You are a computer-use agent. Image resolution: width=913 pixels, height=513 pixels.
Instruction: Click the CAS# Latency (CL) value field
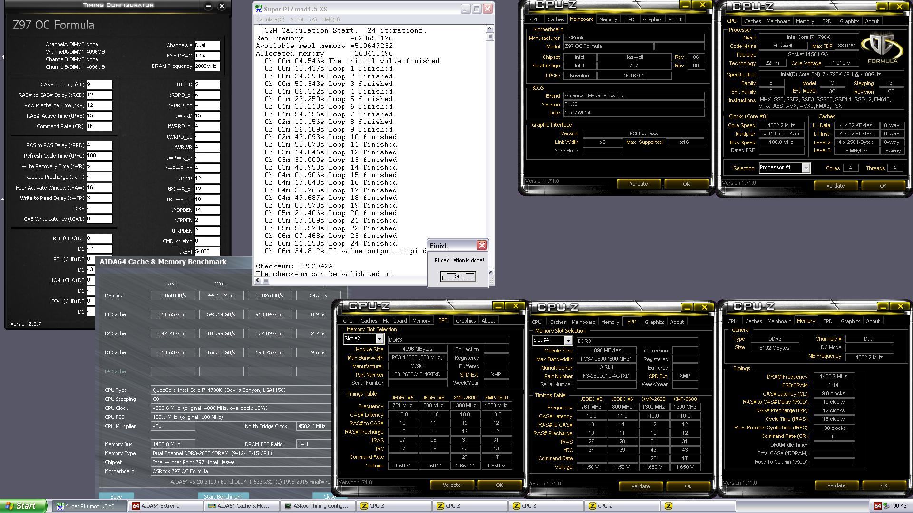(99, 85)
